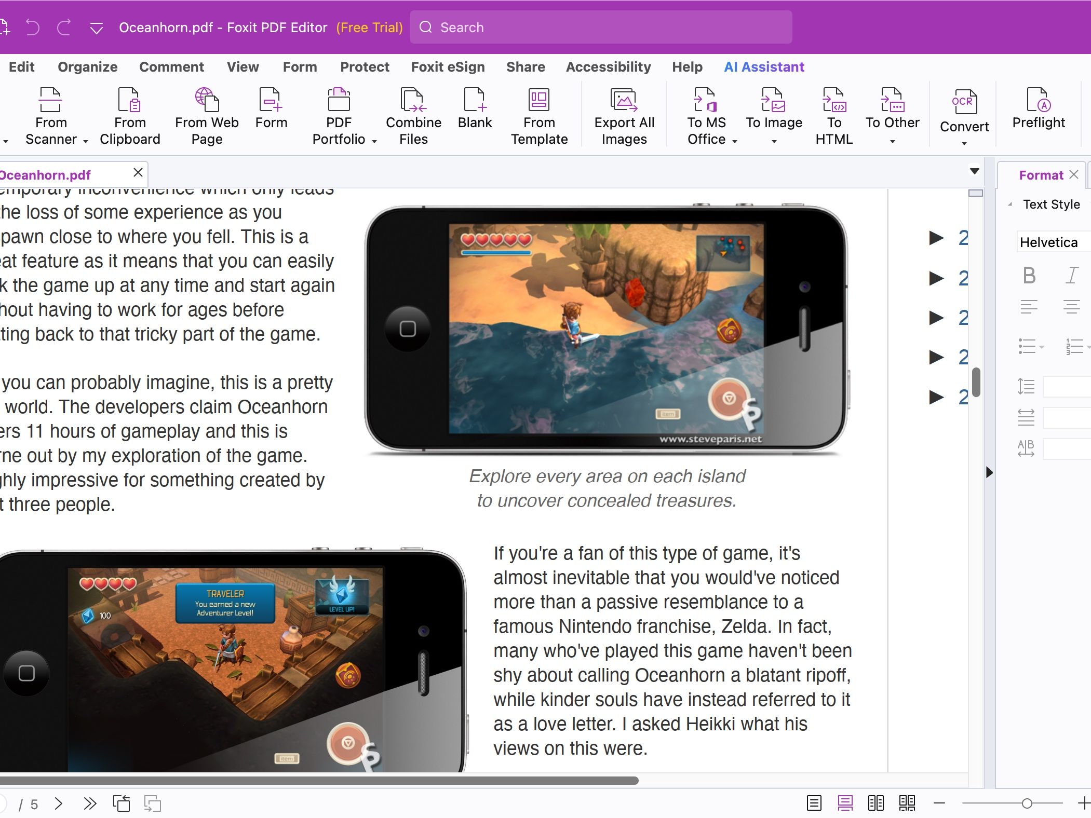
Task: Click the zoom out minus button
Action: (939, 803)
